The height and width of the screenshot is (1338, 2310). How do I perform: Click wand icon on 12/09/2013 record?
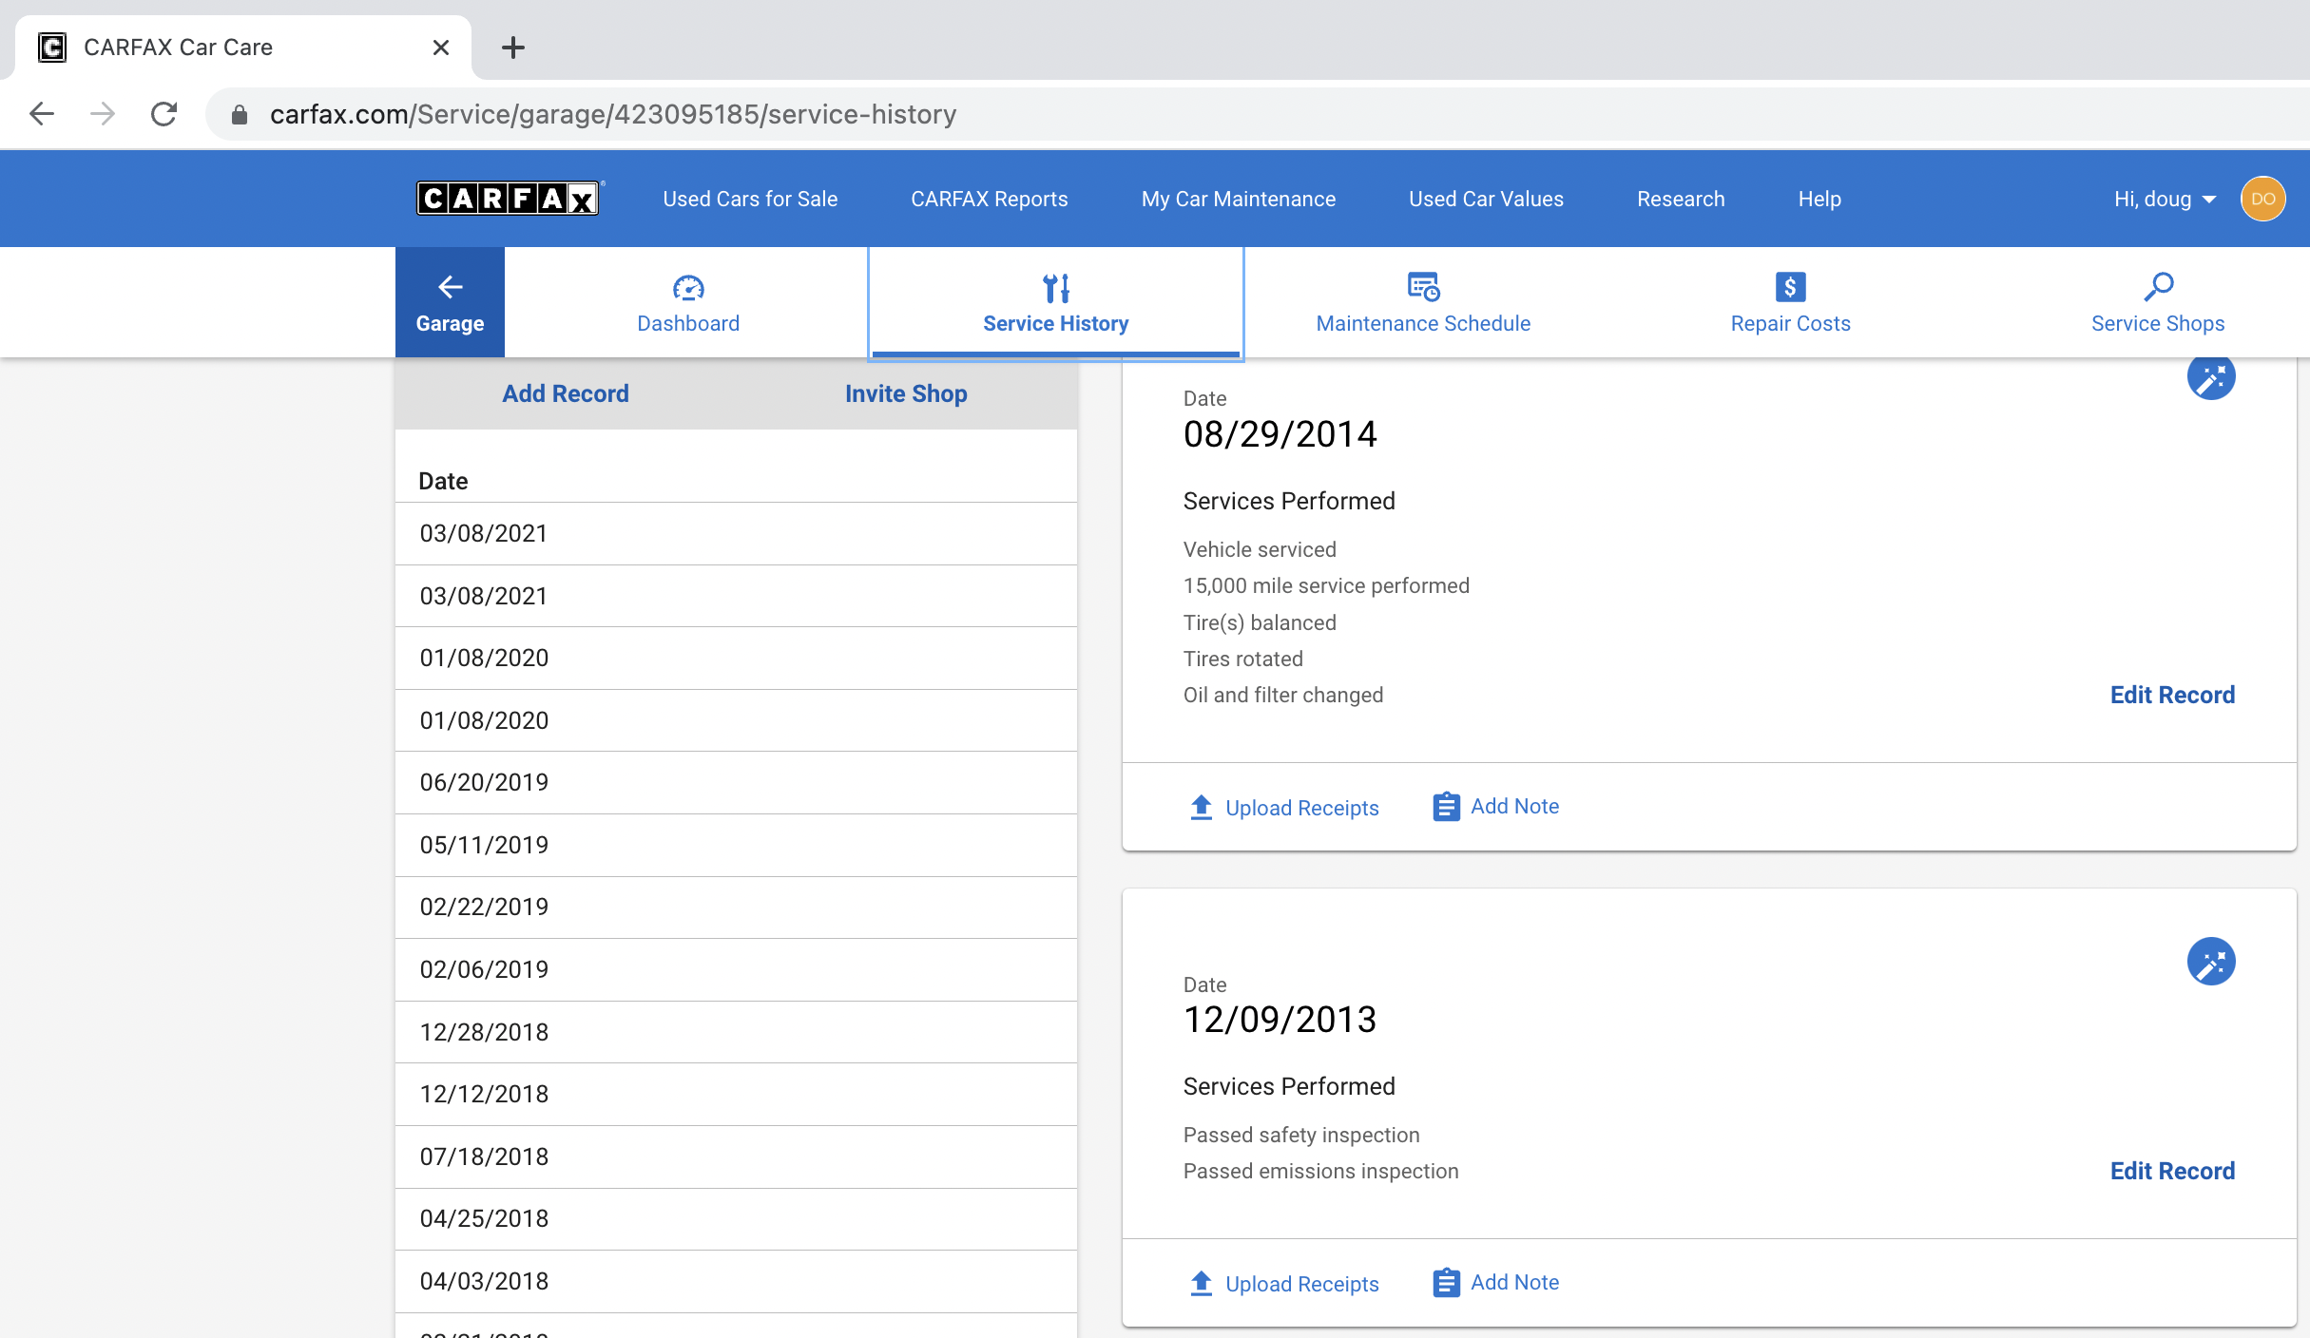(2211, 962)
